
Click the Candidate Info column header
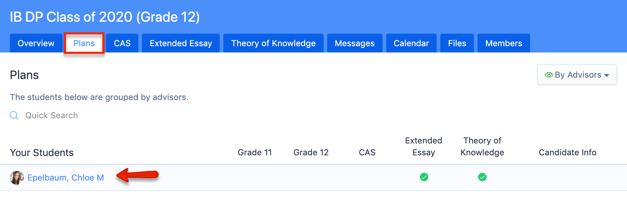click(567, 153)
